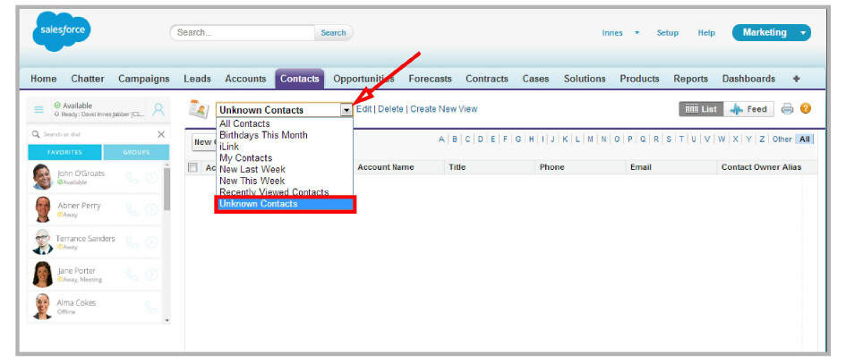Click the Salesforce cloud logo
The width and height of the screenshot is (846, 363).
(62, 31)
